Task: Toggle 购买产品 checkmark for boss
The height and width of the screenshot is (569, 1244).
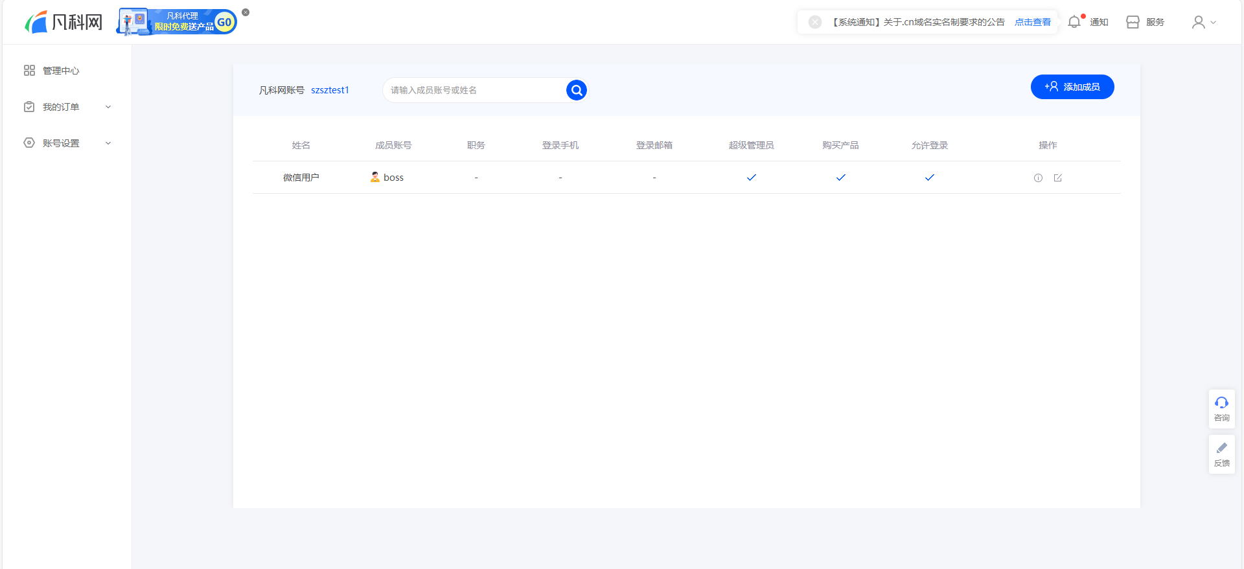Action: (x=840, y=178)
